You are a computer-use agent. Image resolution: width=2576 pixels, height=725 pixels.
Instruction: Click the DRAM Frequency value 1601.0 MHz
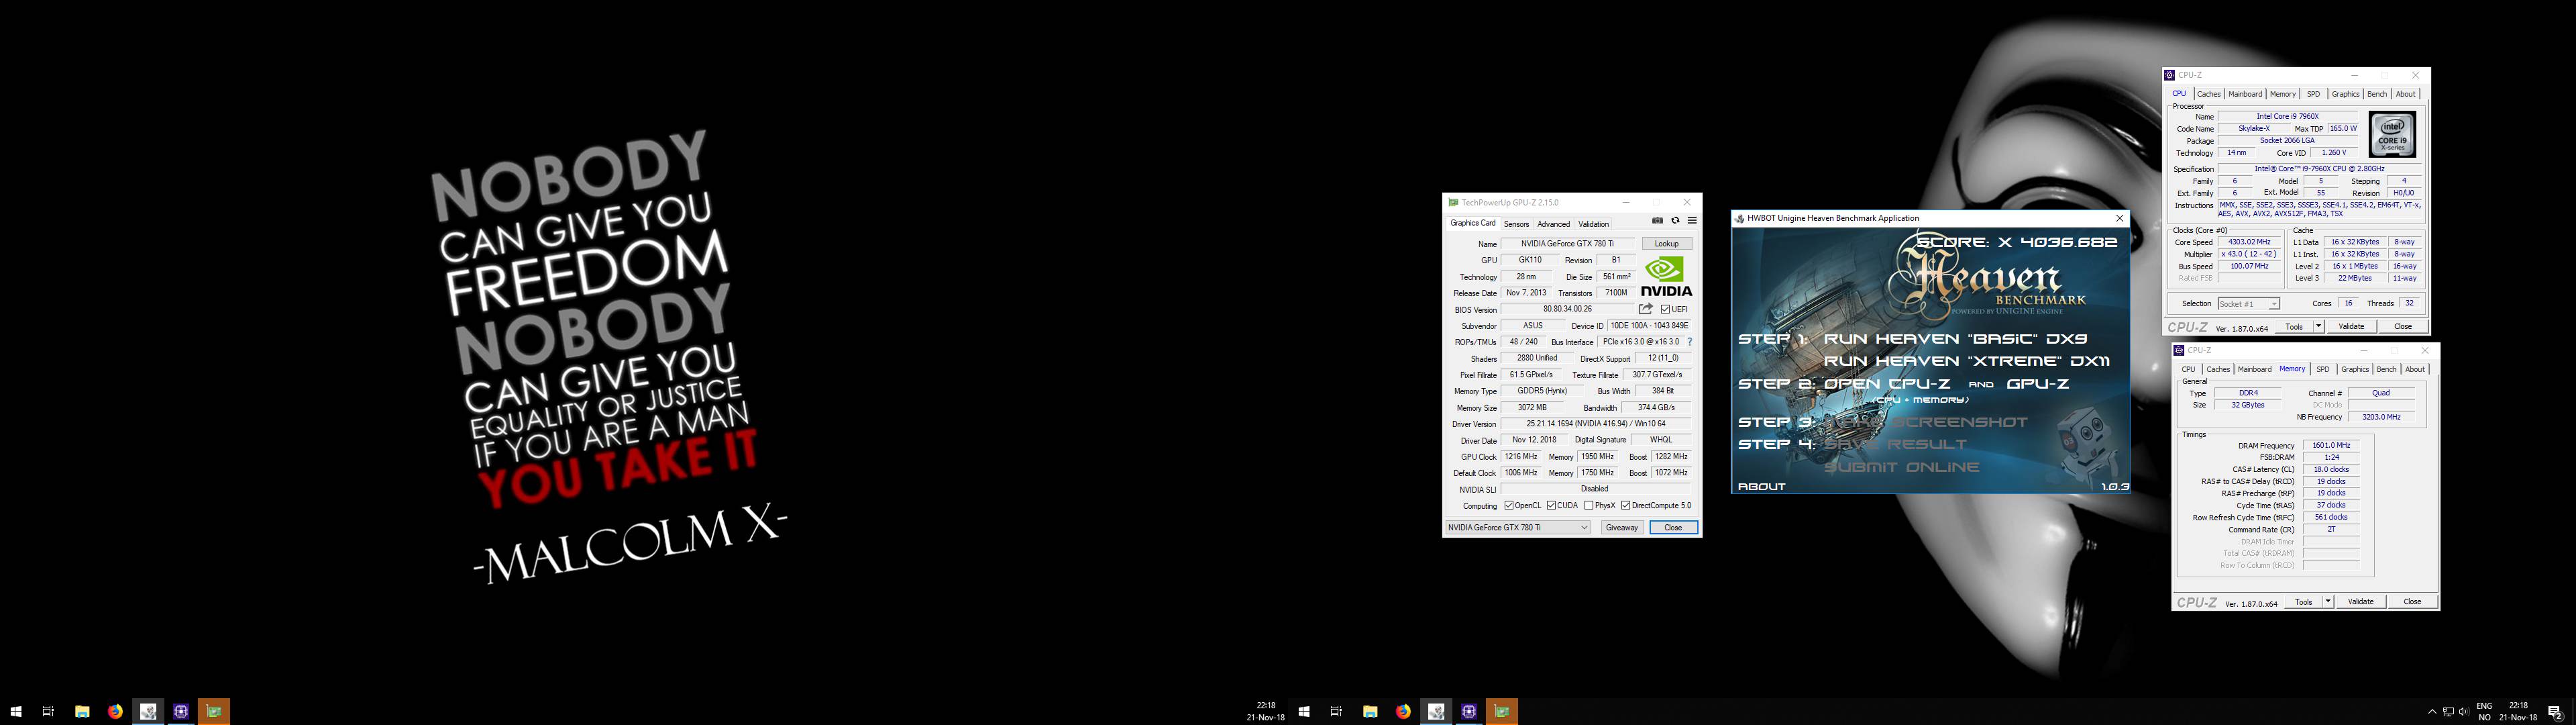pyautogui.click(x=2331, y=446)
